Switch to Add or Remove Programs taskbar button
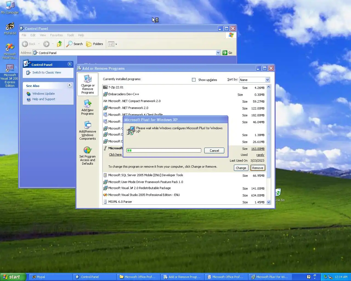This screenshot has width=351, height=281. [x=182, y=277]
